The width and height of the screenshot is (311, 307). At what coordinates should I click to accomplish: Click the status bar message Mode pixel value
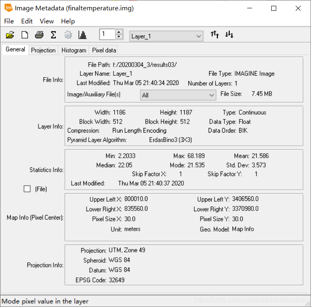pyautogui.click(x=45, y=301)
